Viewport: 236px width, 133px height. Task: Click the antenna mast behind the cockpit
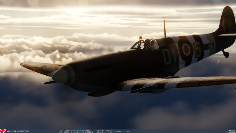[165, 27]
